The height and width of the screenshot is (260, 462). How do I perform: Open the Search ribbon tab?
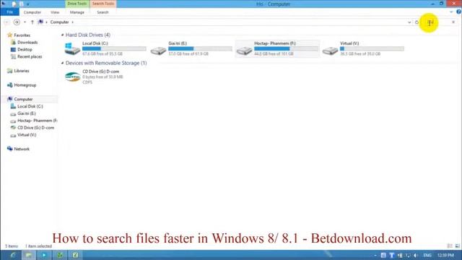pyautogui.click(x=103, y=12)
